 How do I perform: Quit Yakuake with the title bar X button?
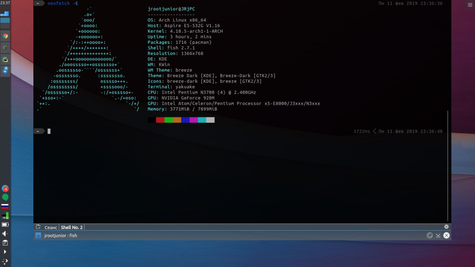(x=446, y=235)
